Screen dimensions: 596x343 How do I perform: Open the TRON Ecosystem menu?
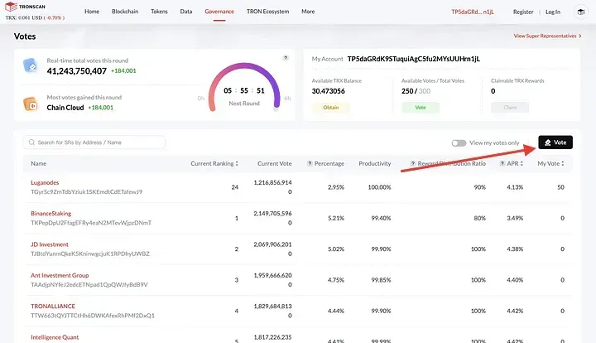pyautogui.click(x=268, y=12)
